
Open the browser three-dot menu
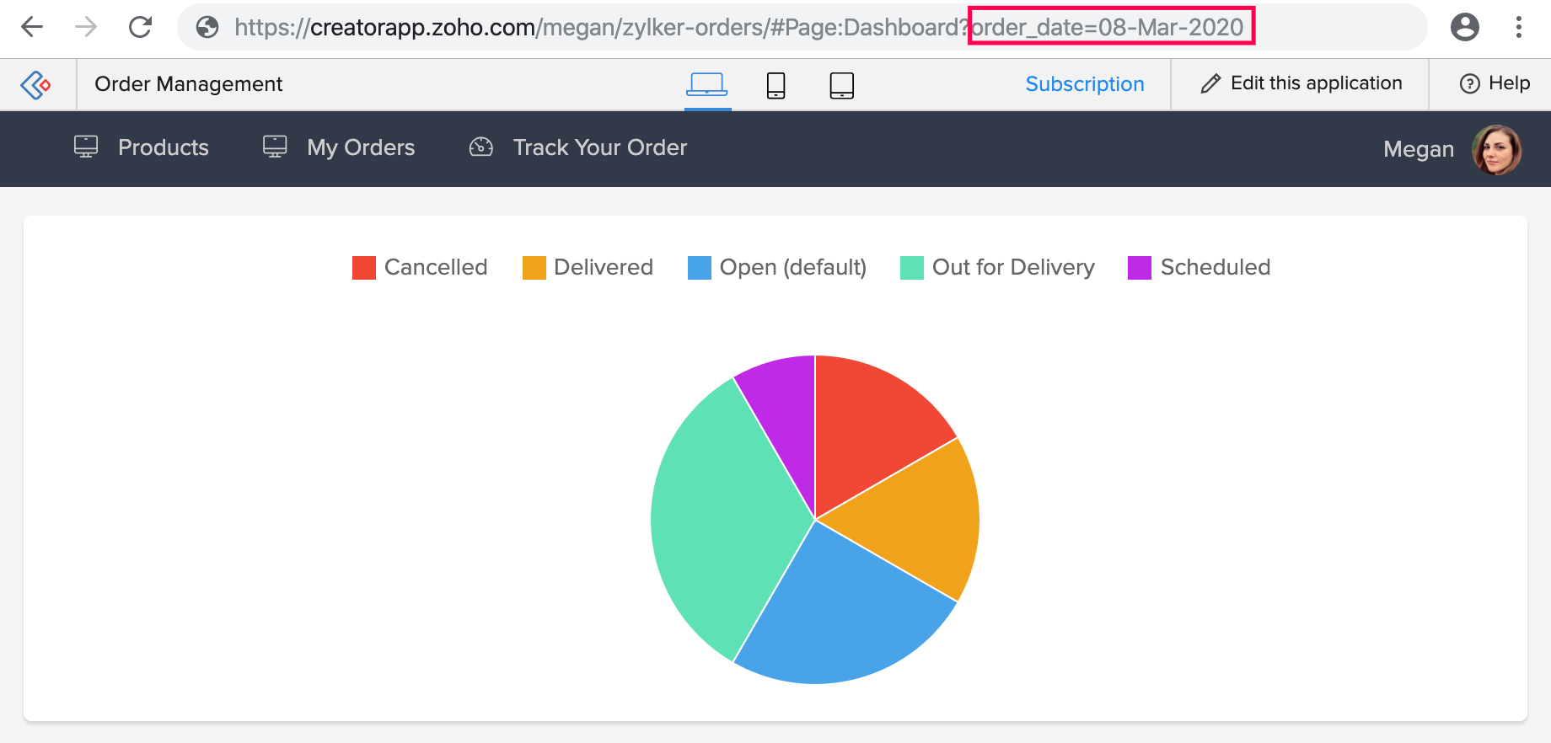1519,27
